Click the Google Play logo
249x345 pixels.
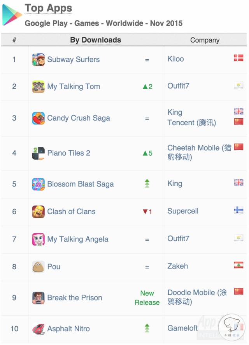point(12,15)
